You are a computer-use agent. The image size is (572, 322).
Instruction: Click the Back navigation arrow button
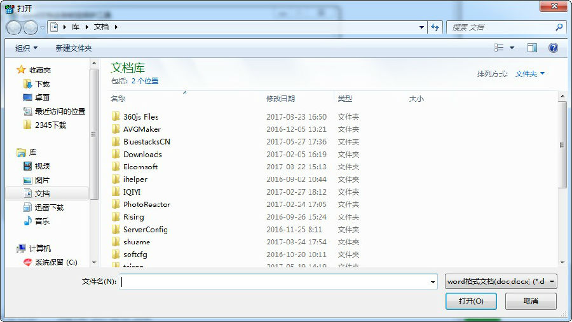click(13, 27)
